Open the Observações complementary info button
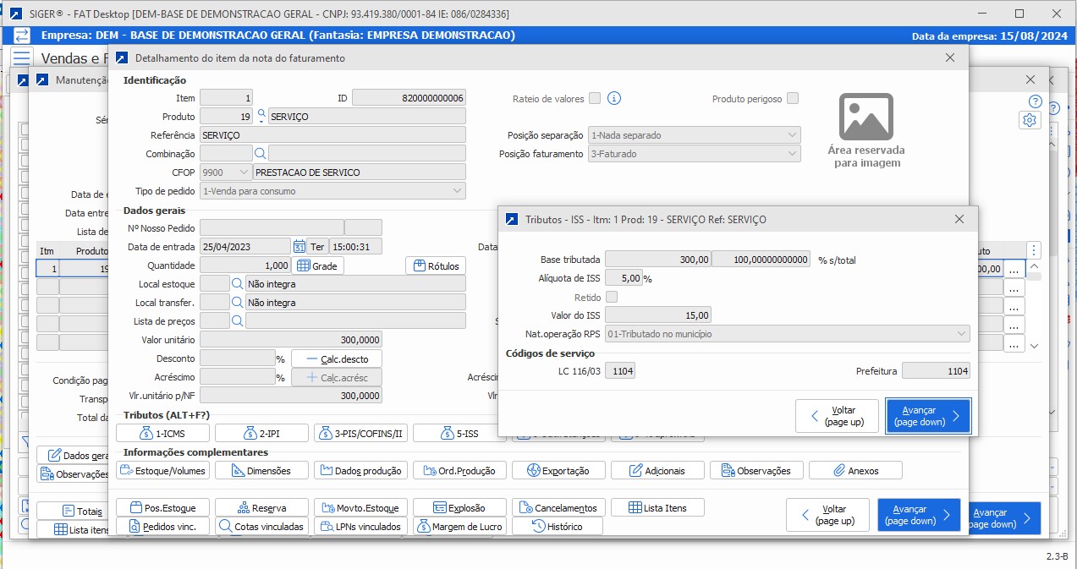The width and height of the screenshot is (1077, 569). (756, 470)
